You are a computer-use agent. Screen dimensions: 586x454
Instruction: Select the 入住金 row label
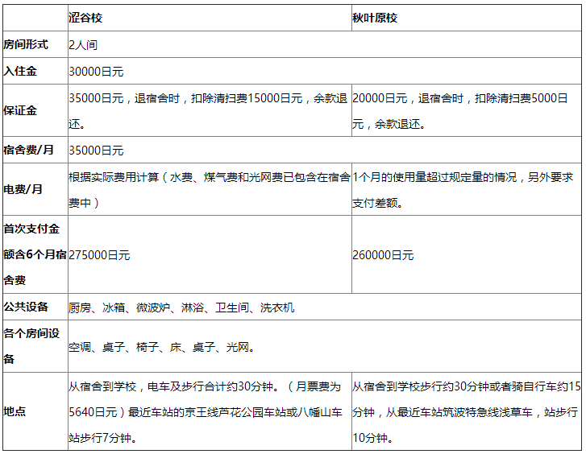(20, 71)
